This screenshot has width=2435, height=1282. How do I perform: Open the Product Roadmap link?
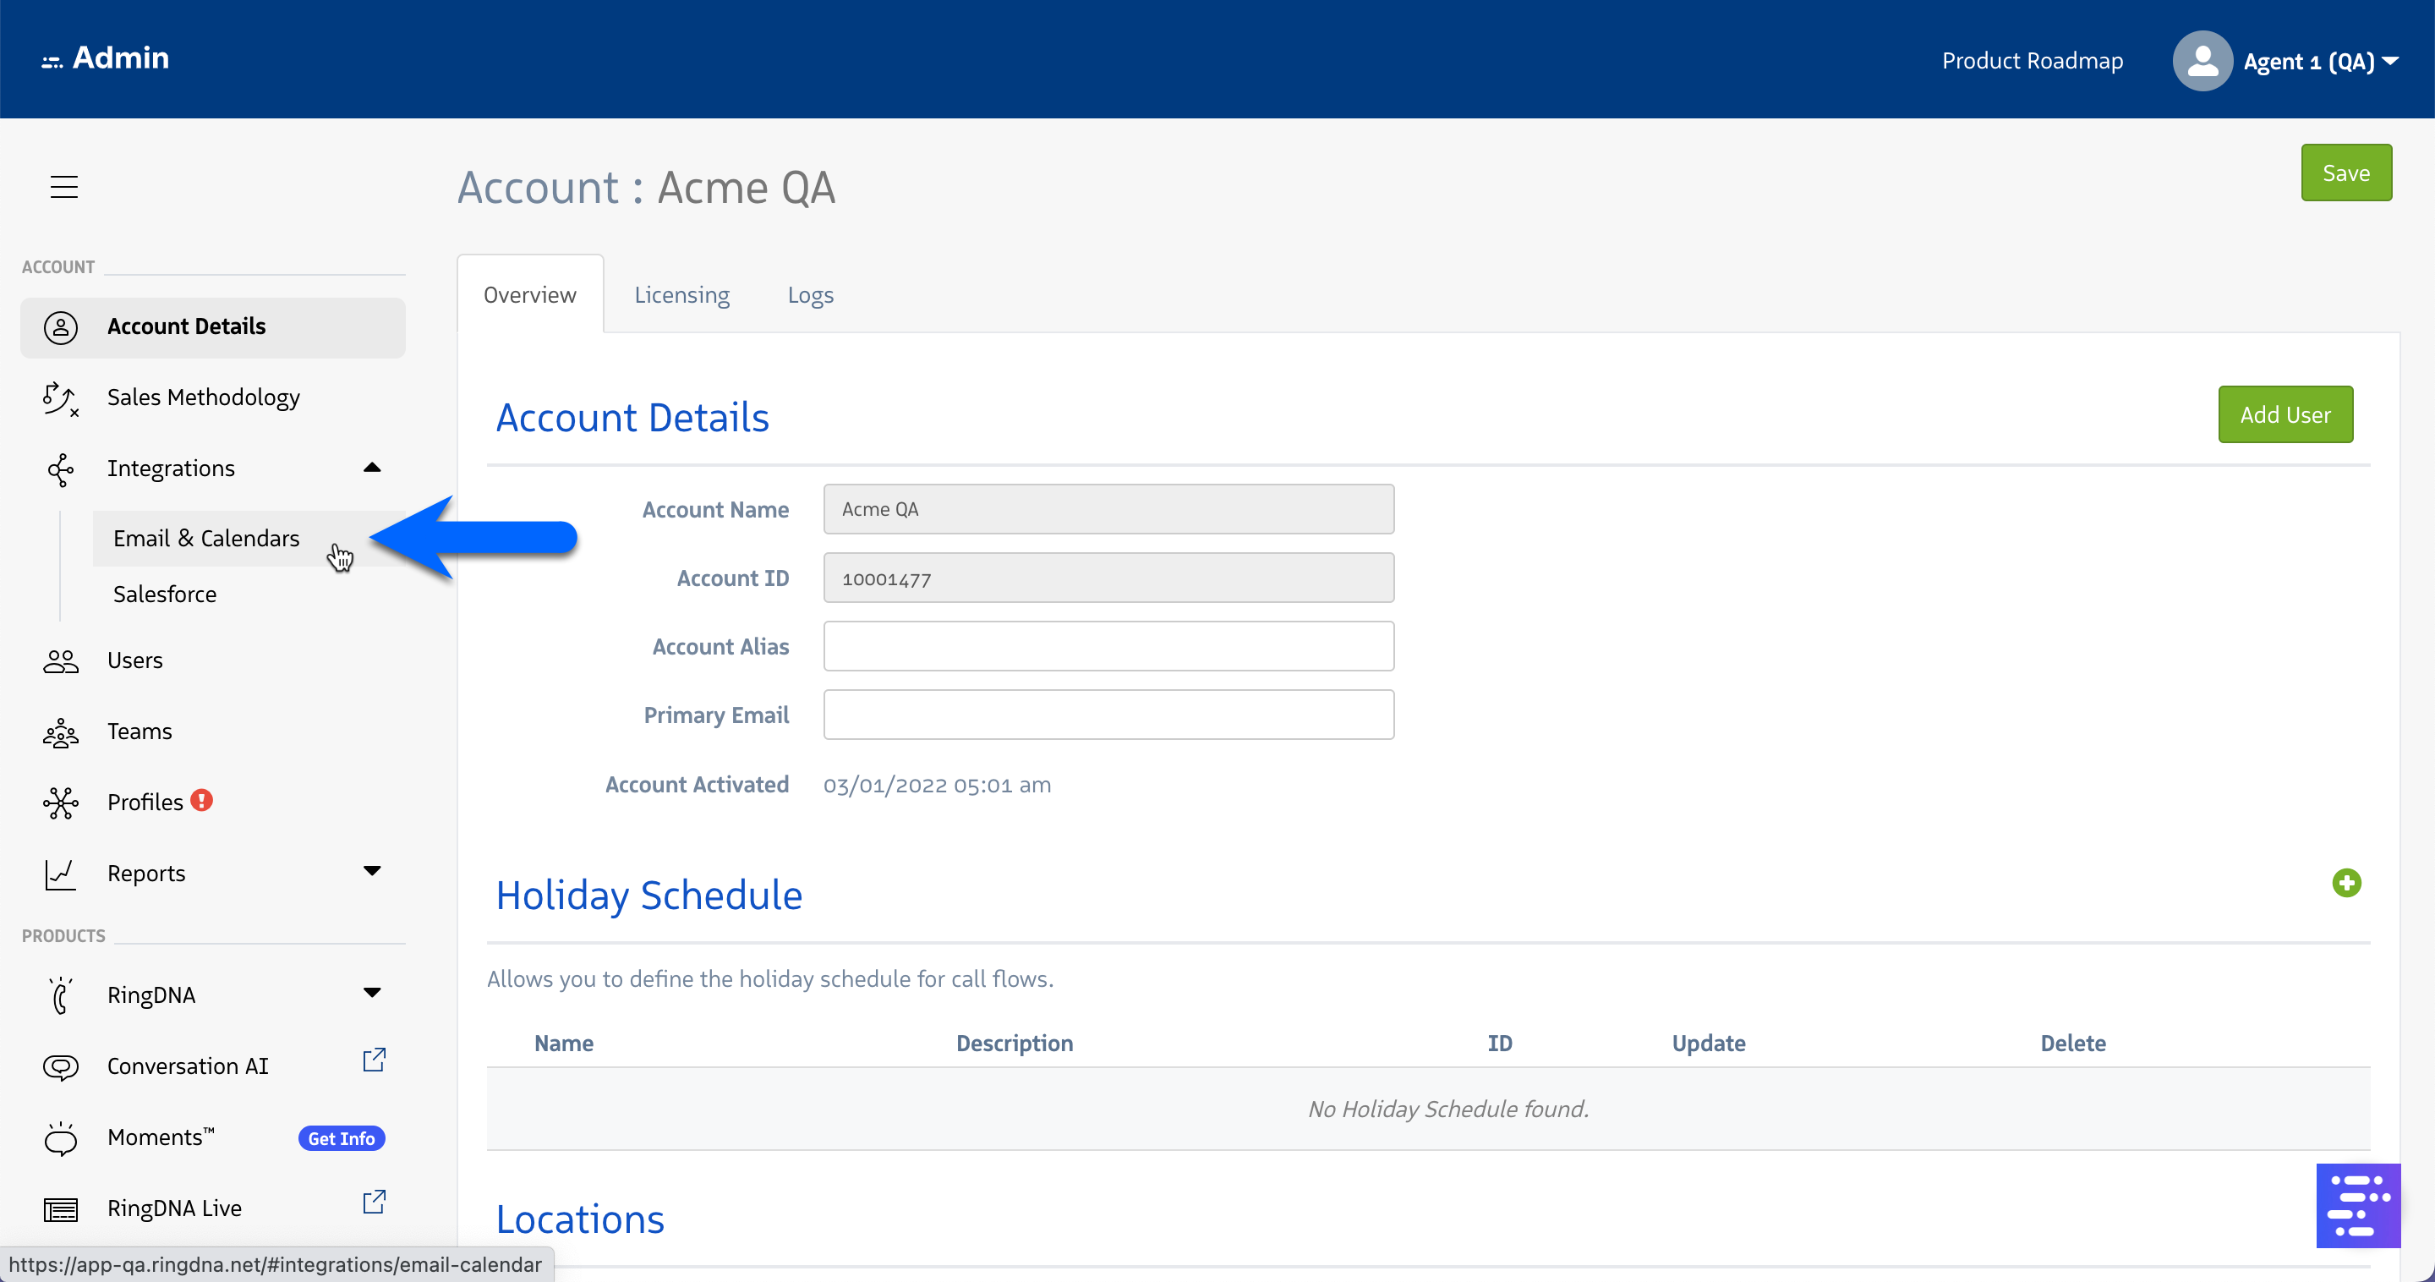2032,62
